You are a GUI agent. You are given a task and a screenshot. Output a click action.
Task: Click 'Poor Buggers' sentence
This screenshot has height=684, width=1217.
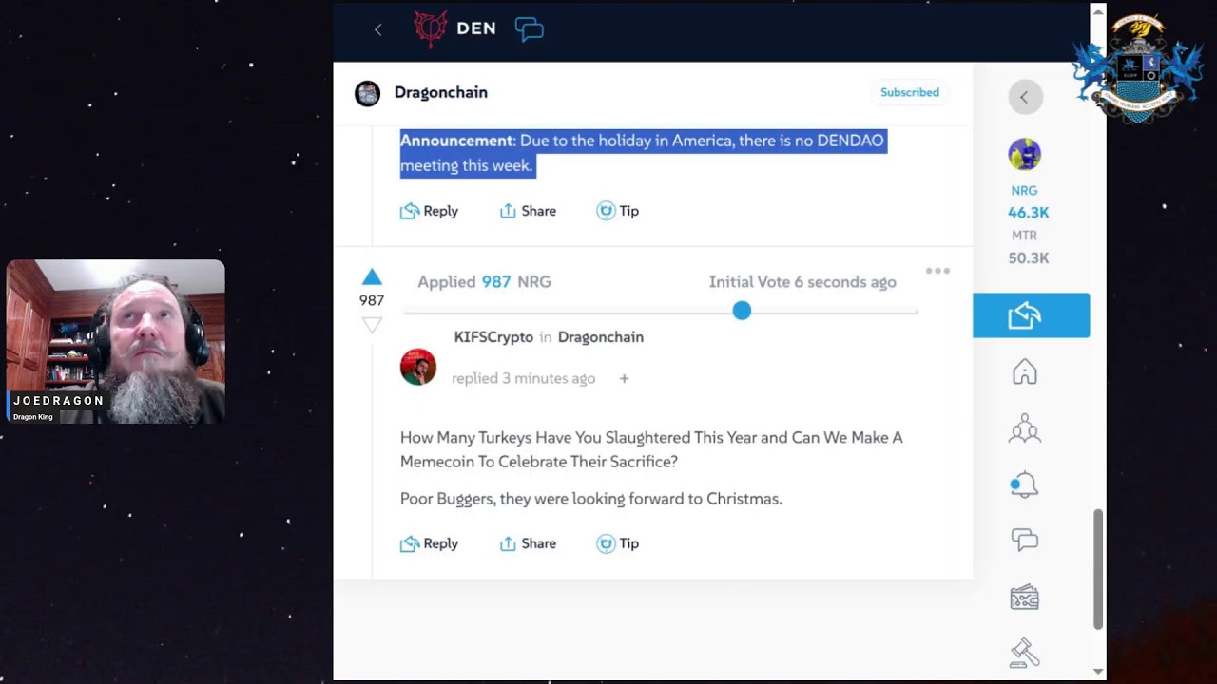590,498
